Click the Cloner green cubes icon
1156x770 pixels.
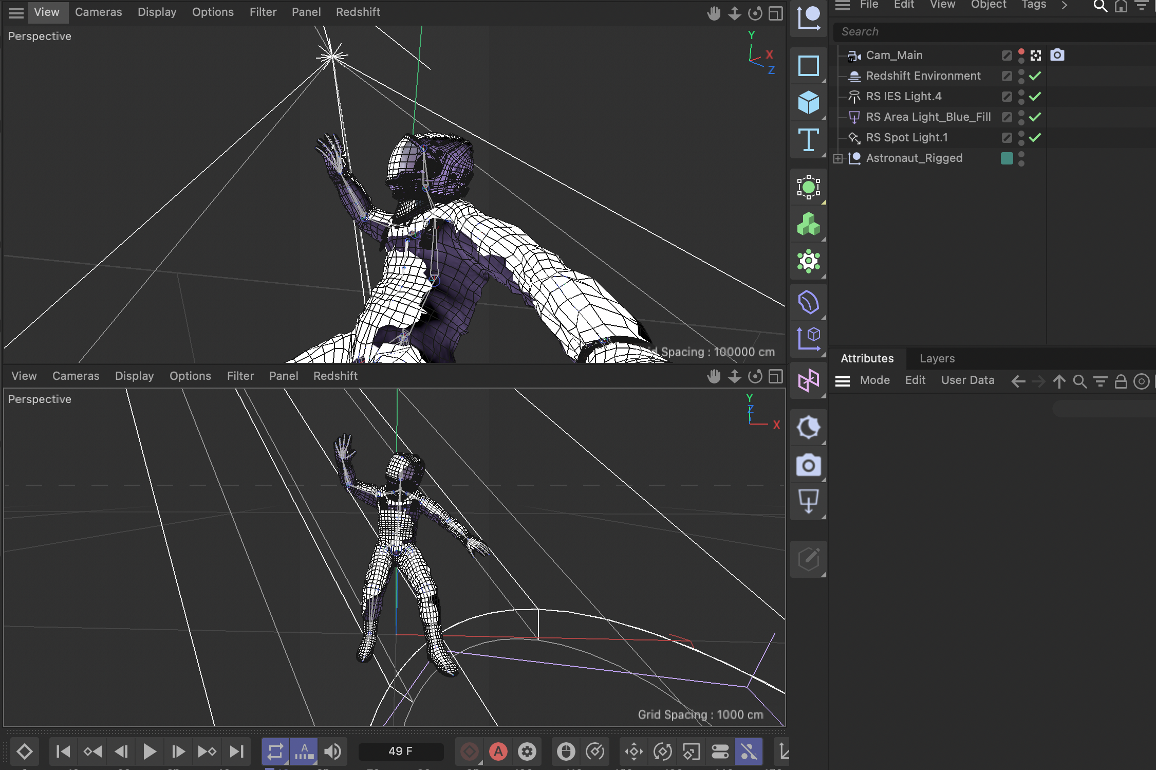click(808, 224)
